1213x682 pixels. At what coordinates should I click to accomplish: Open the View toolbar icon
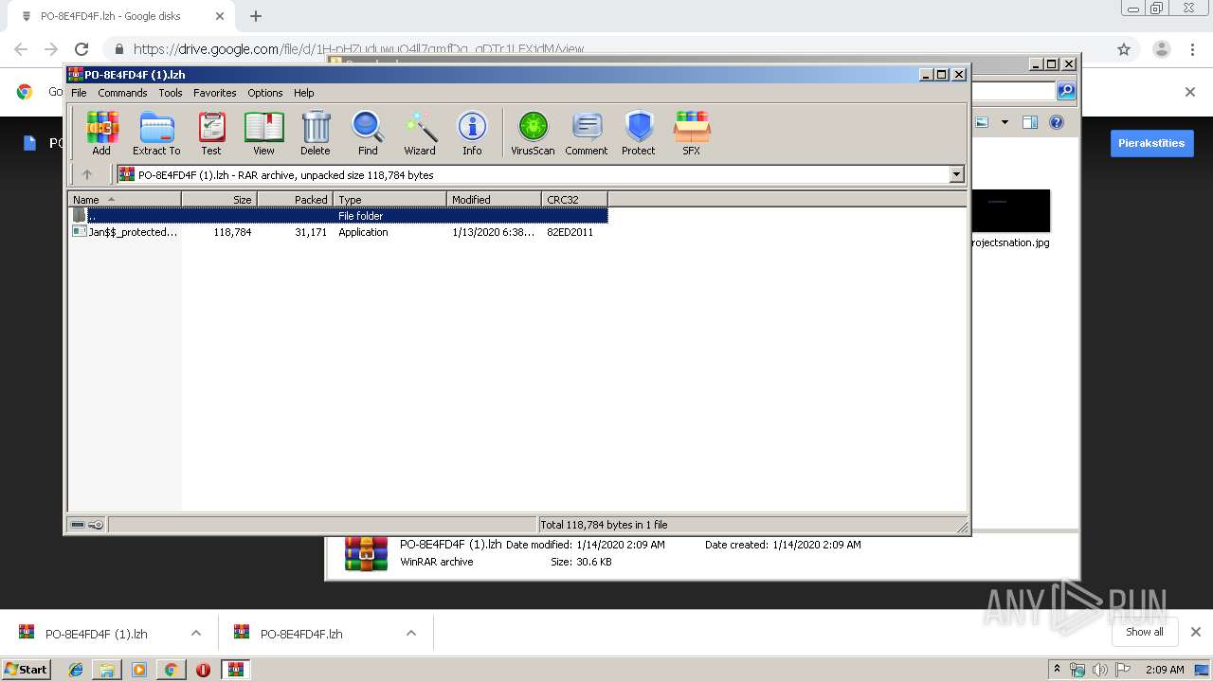[x=263, y=134]
